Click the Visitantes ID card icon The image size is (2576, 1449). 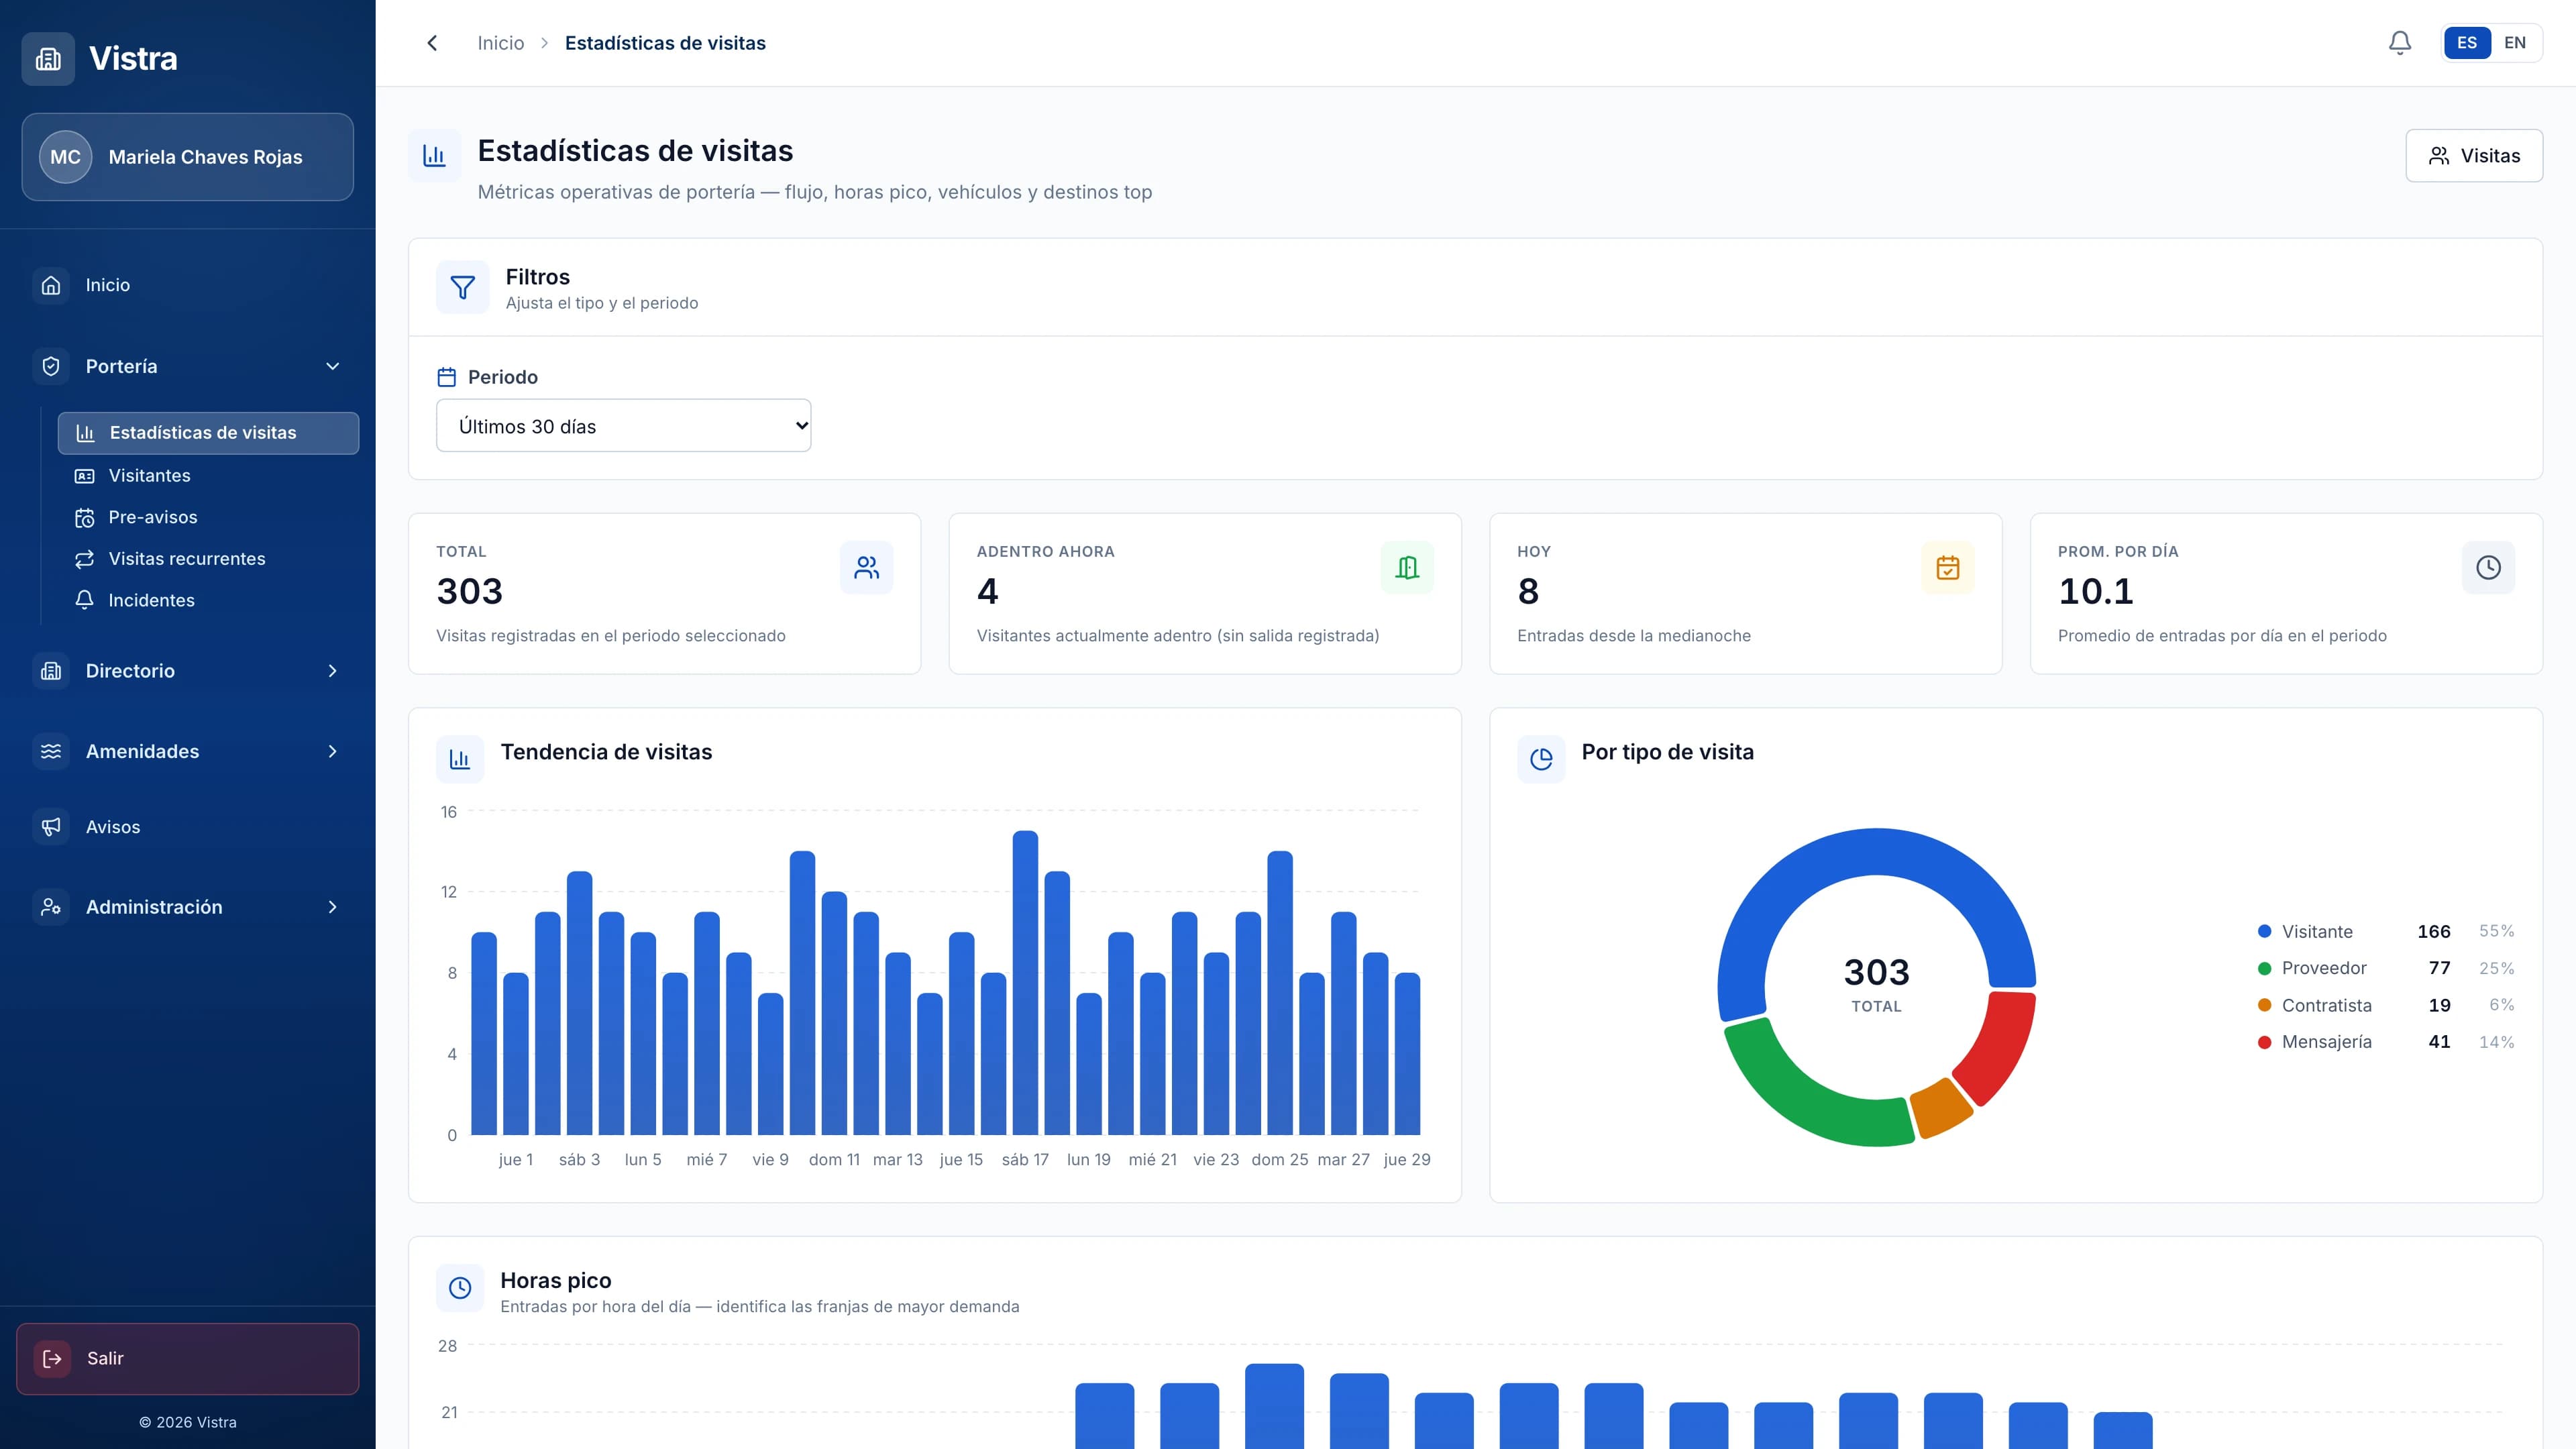[85, 476]
